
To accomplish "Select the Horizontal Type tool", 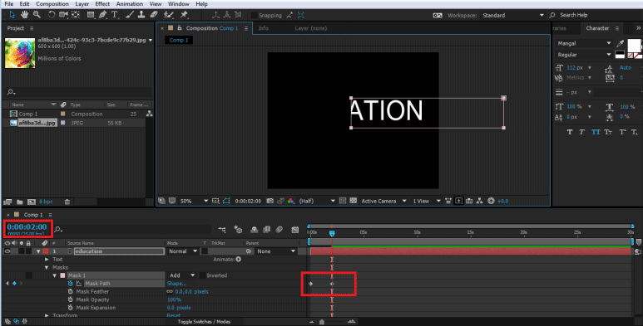I will click(x=115, y=15).
